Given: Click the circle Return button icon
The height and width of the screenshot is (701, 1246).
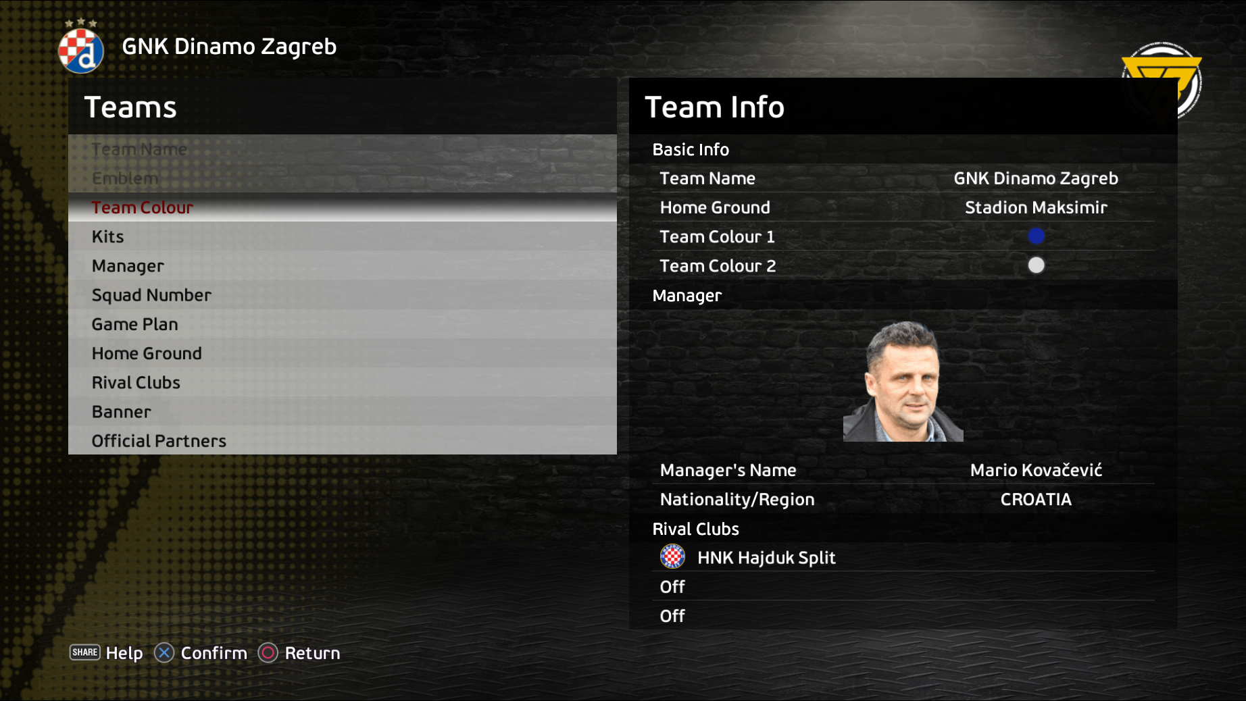Looking at the screenshot, I should [x=268, y=653].
